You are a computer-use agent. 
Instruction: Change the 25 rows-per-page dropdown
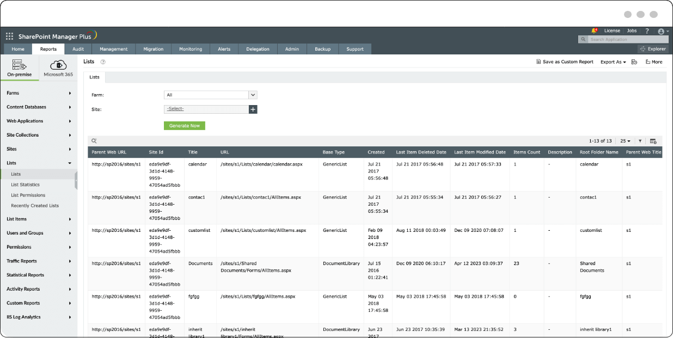[x=625, y=141]
